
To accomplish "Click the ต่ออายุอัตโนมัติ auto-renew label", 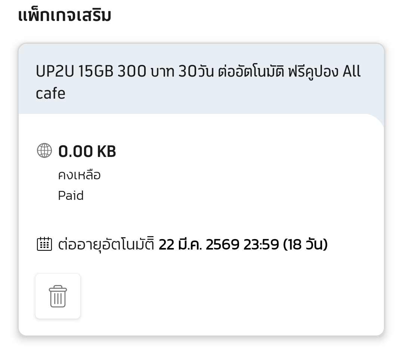I will tap(106, 244).
